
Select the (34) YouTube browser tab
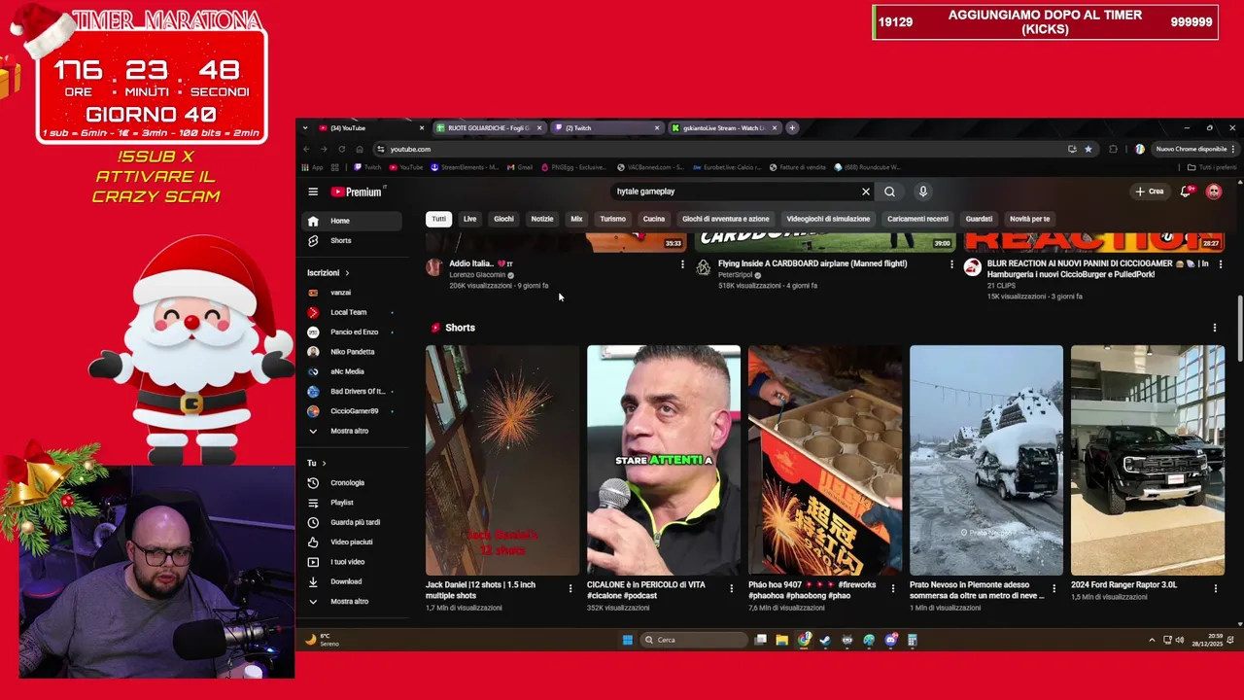click(370, 128)
